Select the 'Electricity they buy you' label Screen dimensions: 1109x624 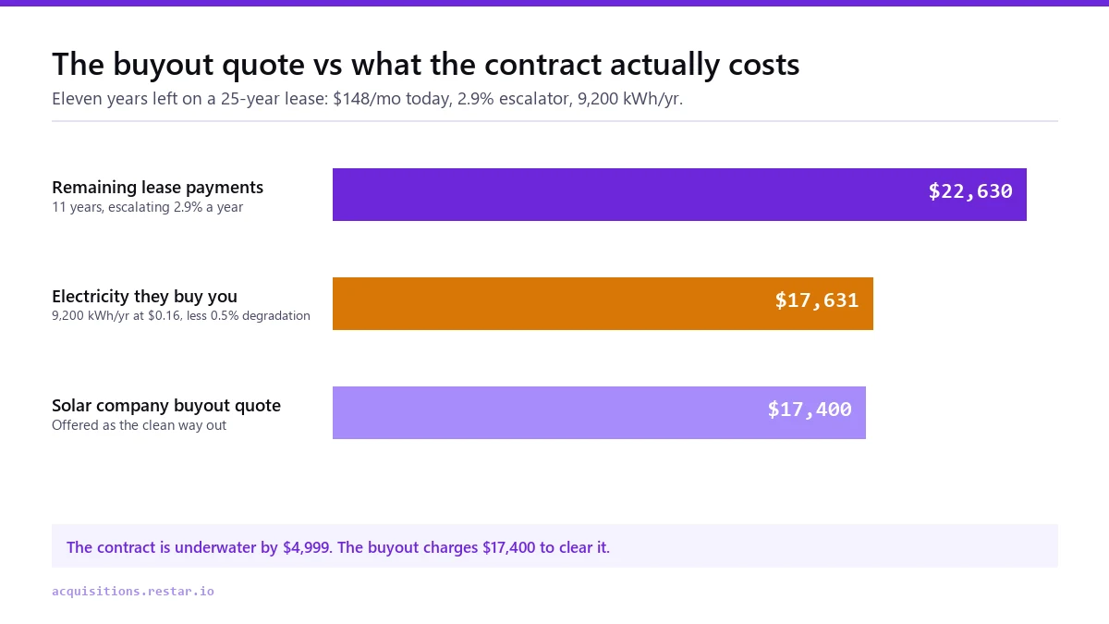(145, 297)
